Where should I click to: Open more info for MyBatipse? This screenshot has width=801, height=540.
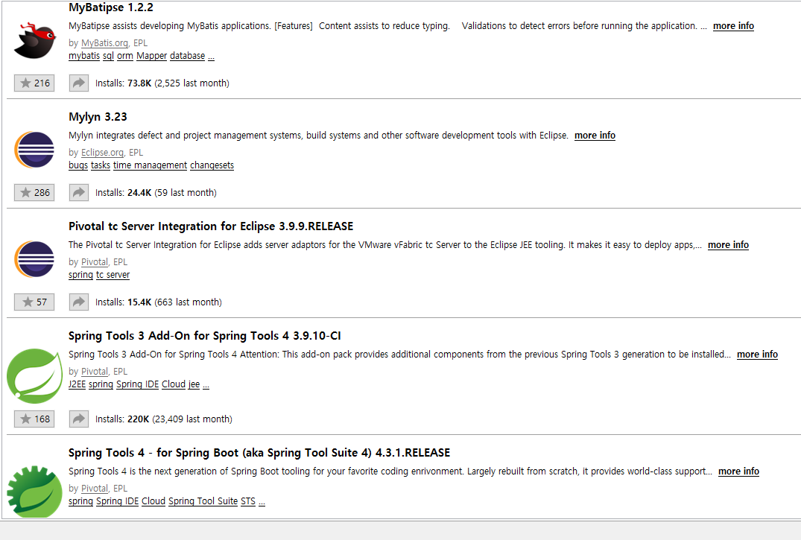[733, 25]
